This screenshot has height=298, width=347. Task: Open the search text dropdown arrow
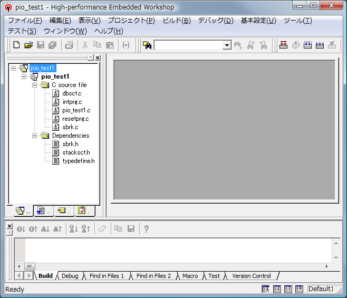coord(227,46)
